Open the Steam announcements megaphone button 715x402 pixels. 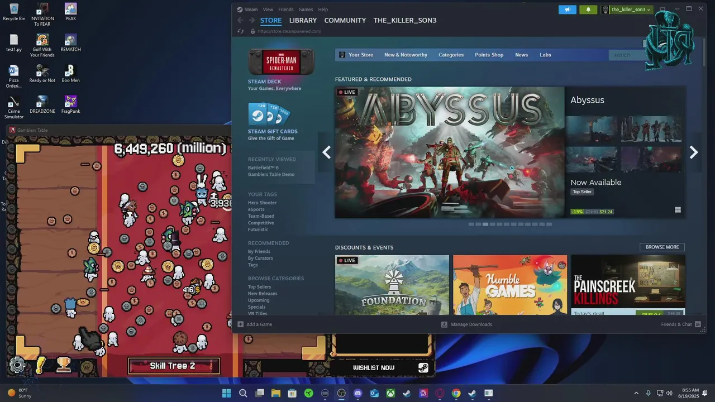[568, 9]
